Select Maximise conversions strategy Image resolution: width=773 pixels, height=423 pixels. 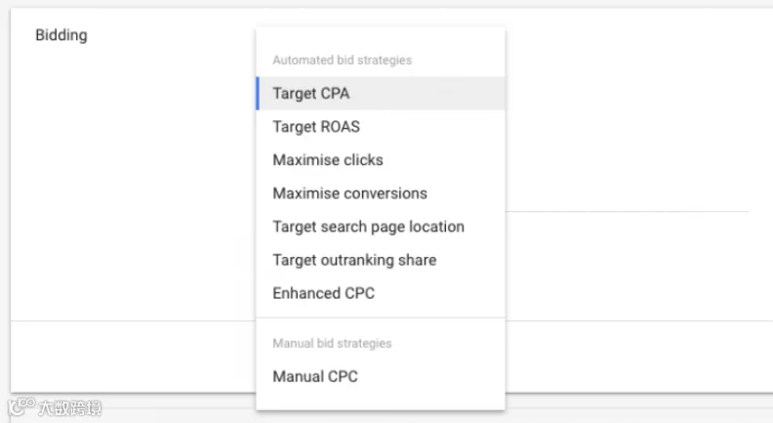tap(349, 193)
